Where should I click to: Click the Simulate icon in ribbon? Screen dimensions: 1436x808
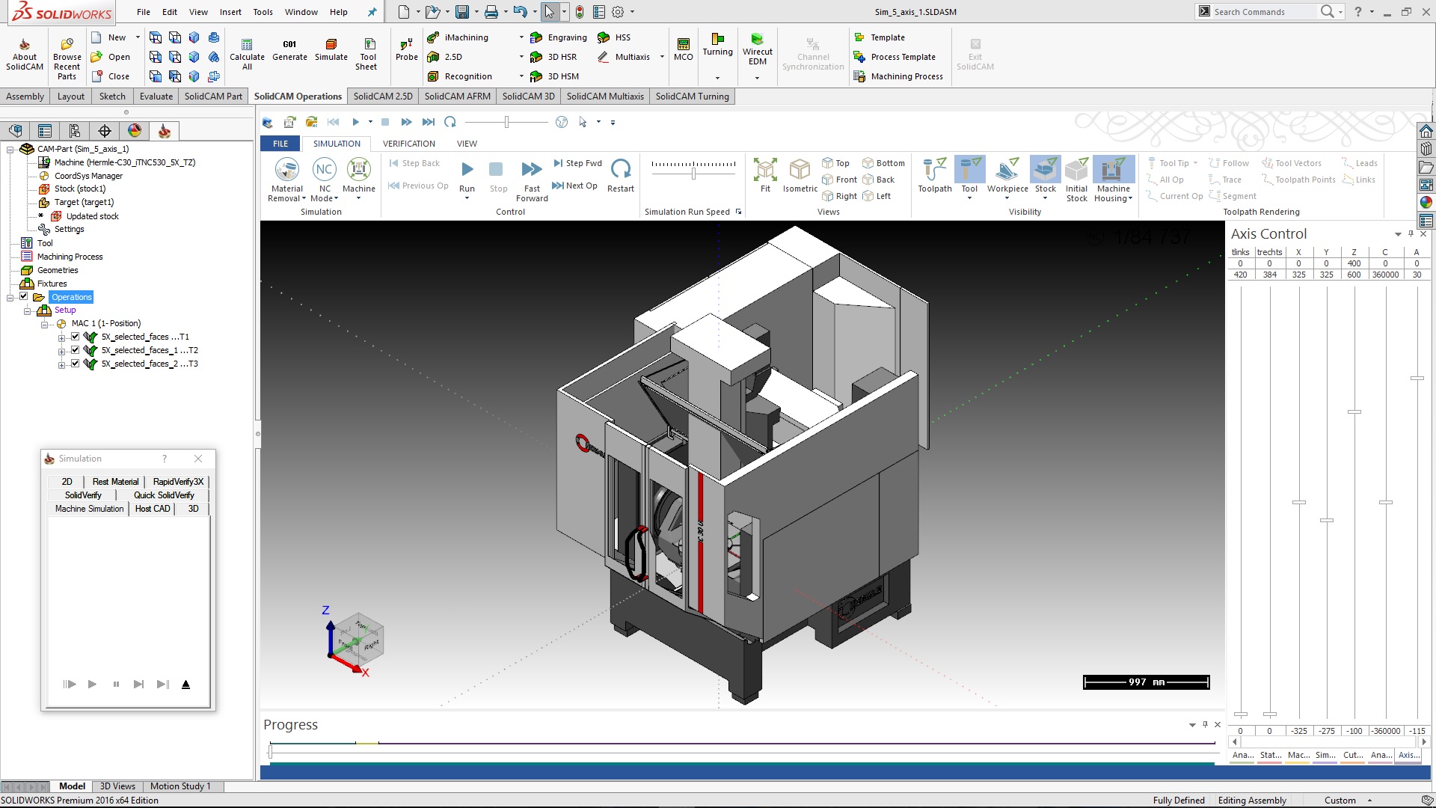point(331,50)
